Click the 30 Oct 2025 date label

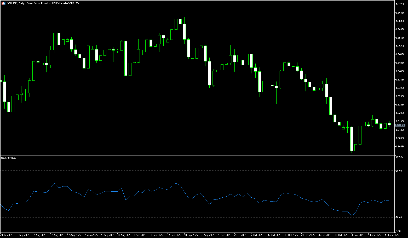pyautogui.click(x=341, y=235)
